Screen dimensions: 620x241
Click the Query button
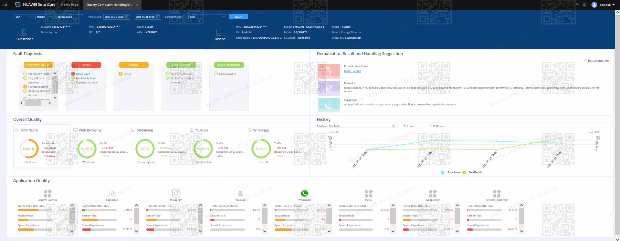coord(238,17)
